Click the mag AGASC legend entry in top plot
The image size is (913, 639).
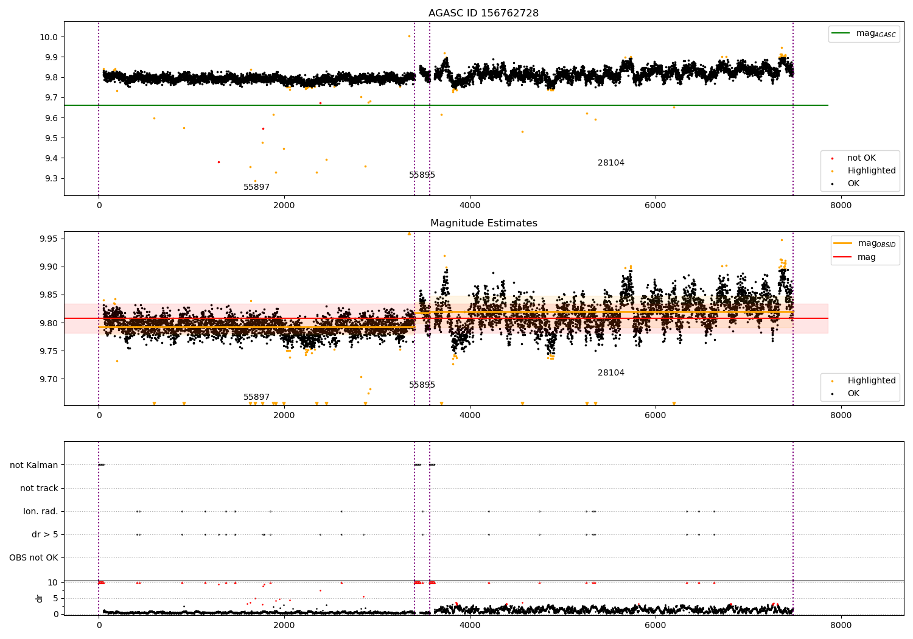pos(864,33)
